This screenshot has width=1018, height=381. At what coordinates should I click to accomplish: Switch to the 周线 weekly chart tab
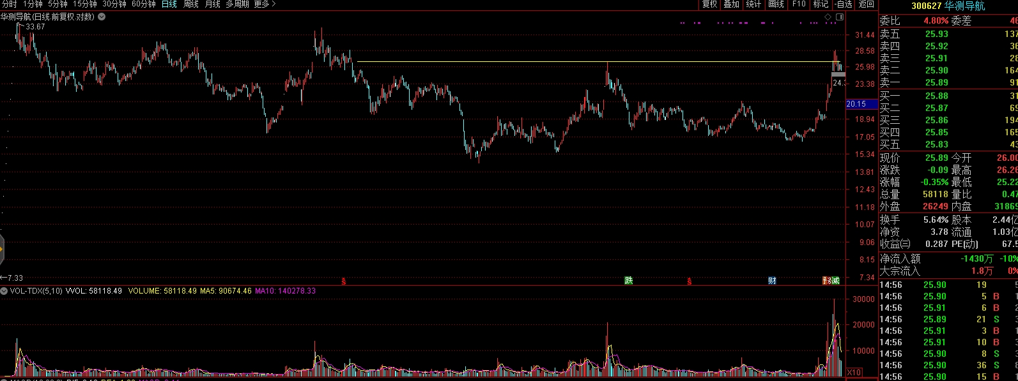191,4
